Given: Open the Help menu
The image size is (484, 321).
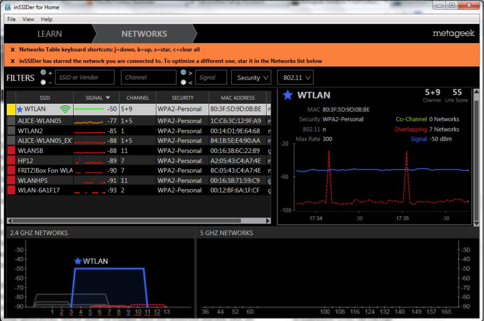Looking at the screenshot, I should click(x=47, y=19).
